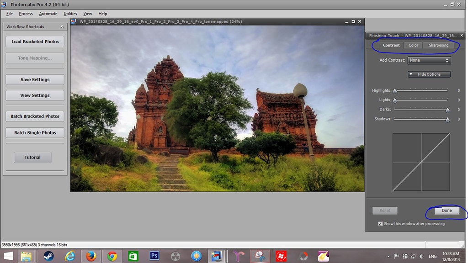Screen dimensions: 468x263
Task: Open the Add Contrast dropdown
Action: pyautogui.click(x=429, y=60)
